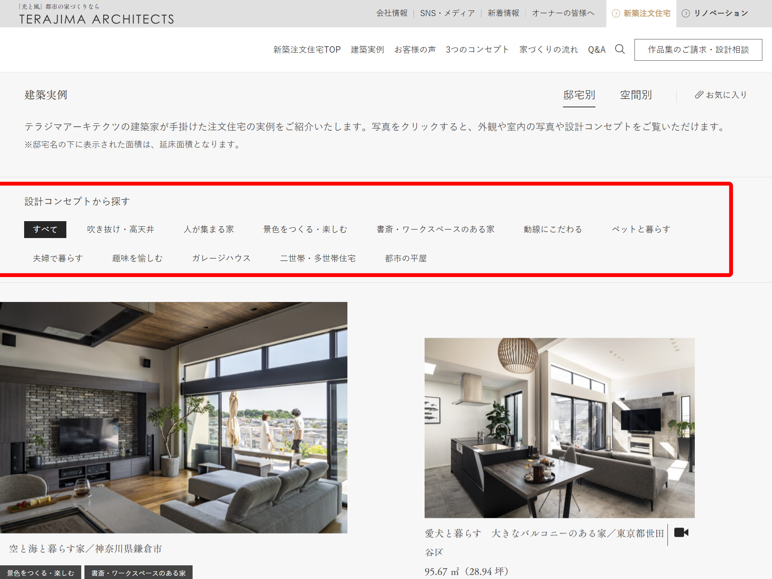Filter by 都市の平屋
The height and width of the screenshot is (579, 772).
[406, 259]
